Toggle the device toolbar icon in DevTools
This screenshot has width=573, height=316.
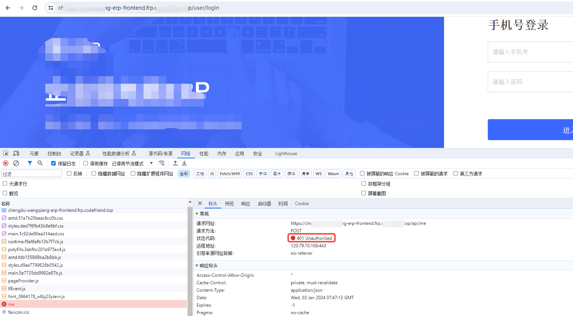(16, 154)
